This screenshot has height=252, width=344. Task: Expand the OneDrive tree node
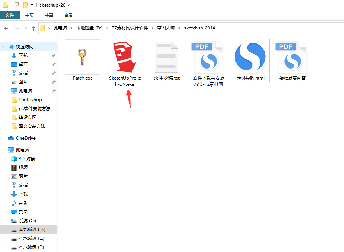click(3, 138)
